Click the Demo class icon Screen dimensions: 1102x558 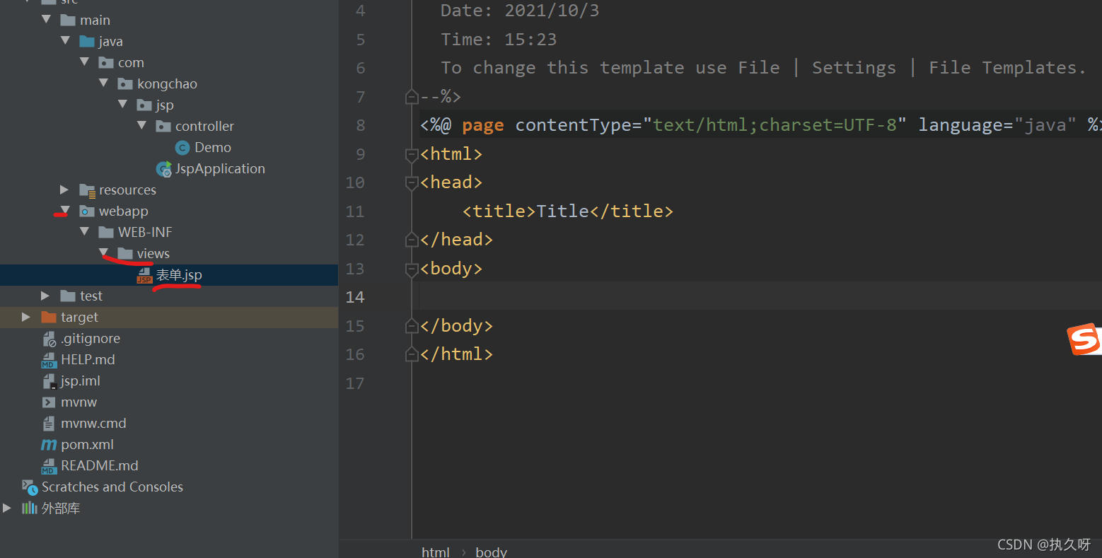point(182,148)
